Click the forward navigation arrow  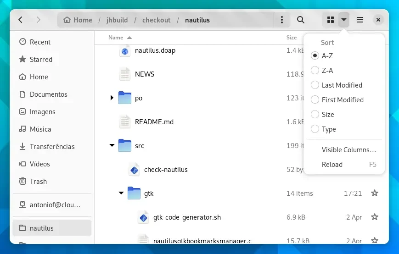(39, 20)
